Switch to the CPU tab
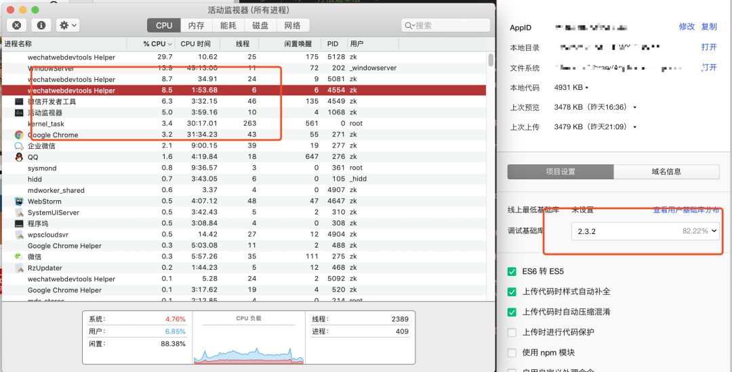This screenshot has height=372, width=732. 164,26
